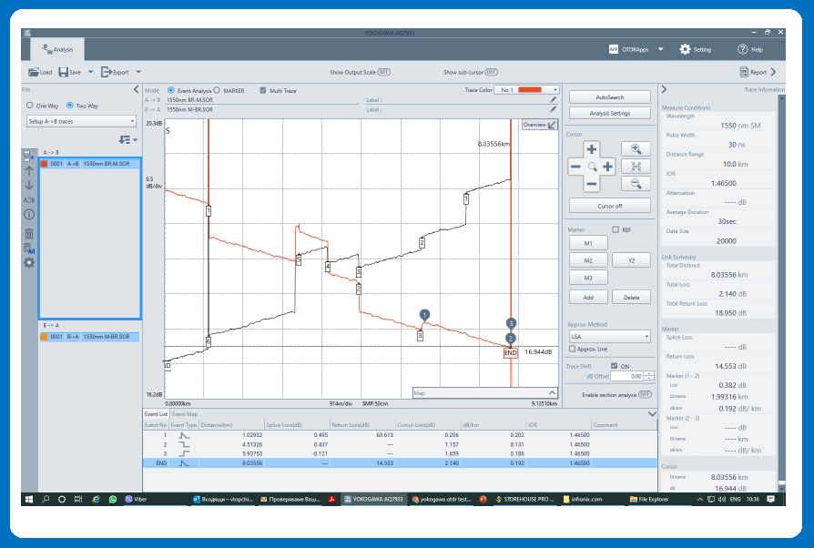Screen dimensions: 814x548
Task: Edit the B->A label pencil icon
Action: (x=553, y=109)
